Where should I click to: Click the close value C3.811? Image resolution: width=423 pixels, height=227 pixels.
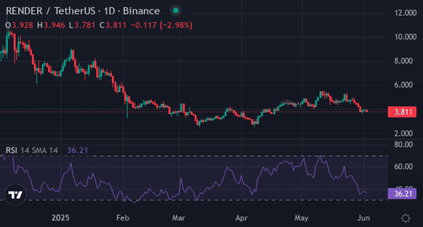pos(113,25)
